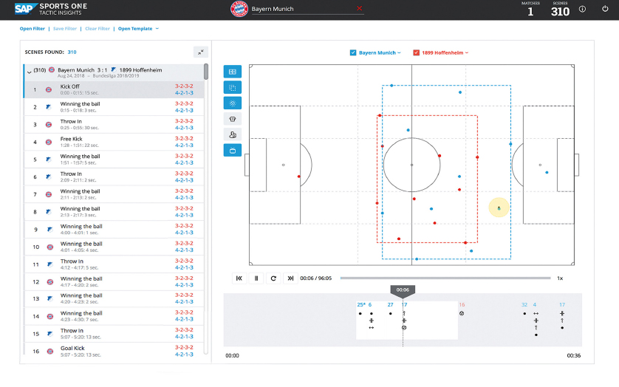Activate the dashed zone selection tool
The height and width of the screenshot is (387, 619).
(233, 88)
